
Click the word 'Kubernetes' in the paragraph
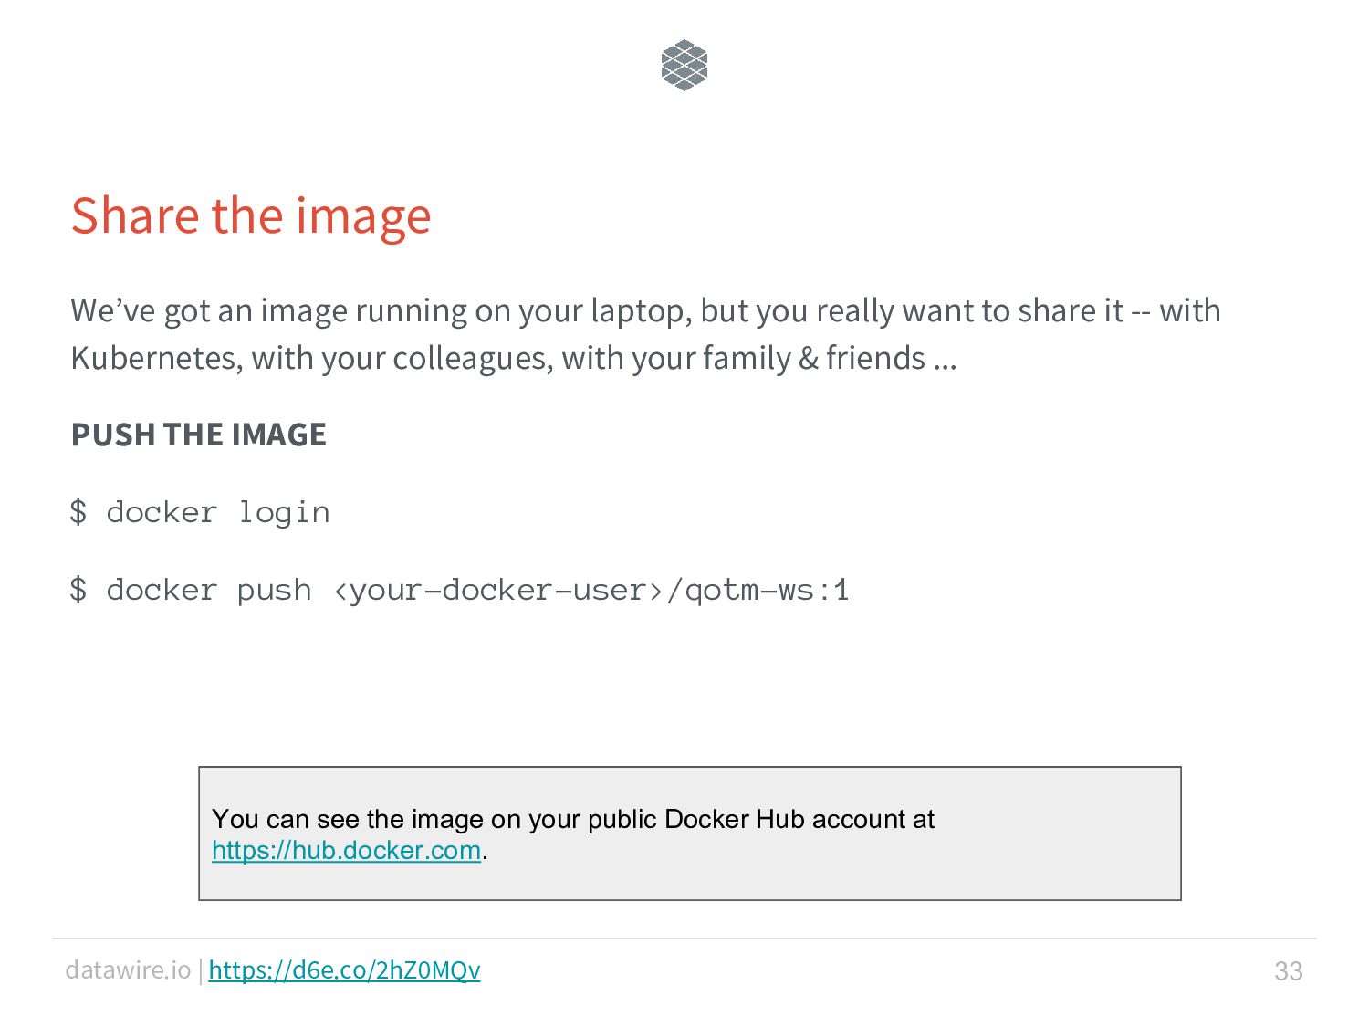(x=155, y=358)
